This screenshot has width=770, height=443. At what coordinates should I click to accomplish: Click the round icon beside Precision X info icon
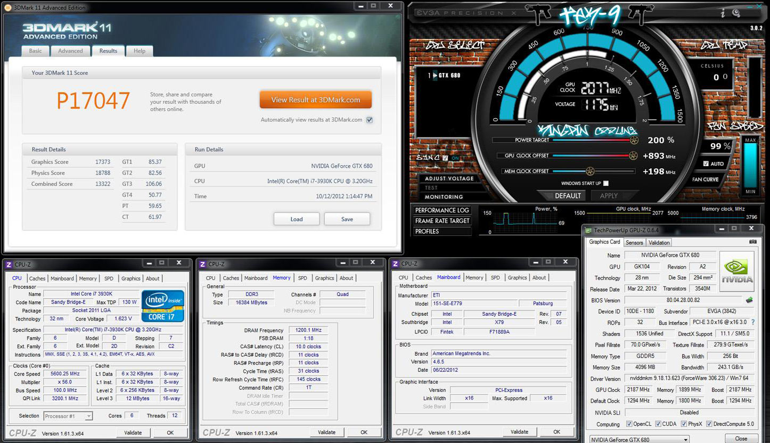736,13
